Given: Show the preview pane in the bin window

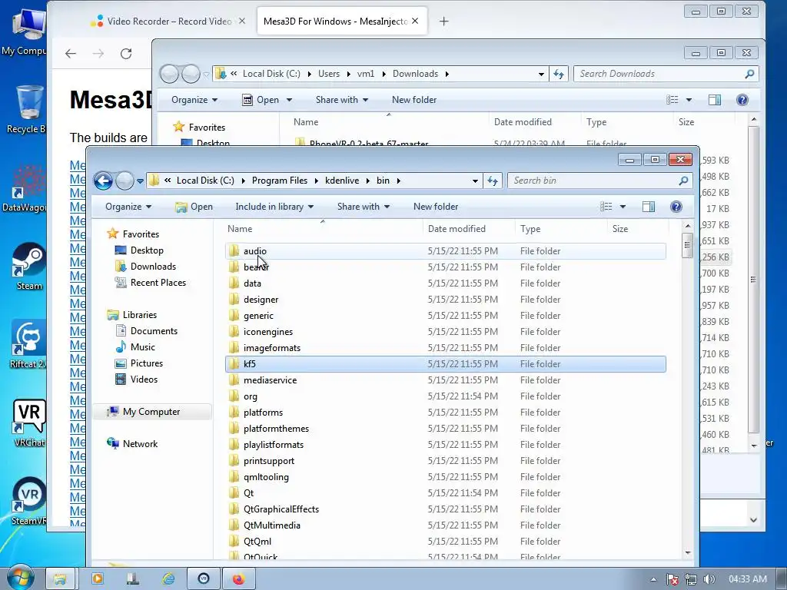Looking at the screenshot, I should pos(649,207).
